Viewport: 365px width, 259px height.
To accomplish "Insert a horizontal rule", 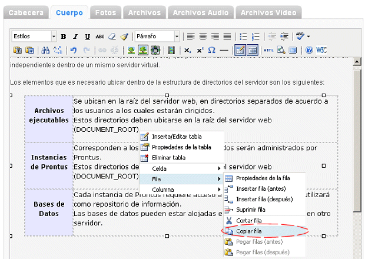I will click(x=224, y=50).
